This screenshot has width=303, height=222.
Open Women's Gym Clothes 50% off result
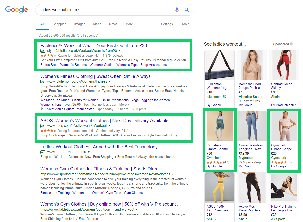[110, 204]
